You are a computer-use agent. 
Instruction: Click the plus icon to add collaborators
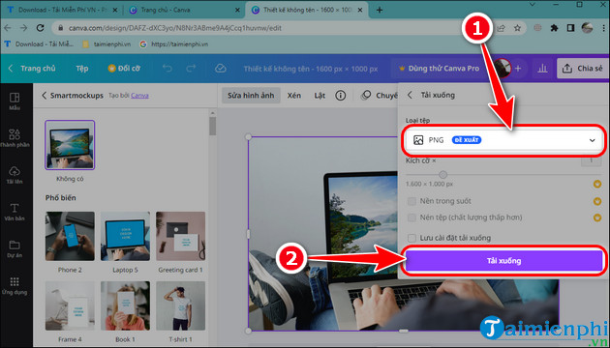pyautogui.click(x=518, y=69)
